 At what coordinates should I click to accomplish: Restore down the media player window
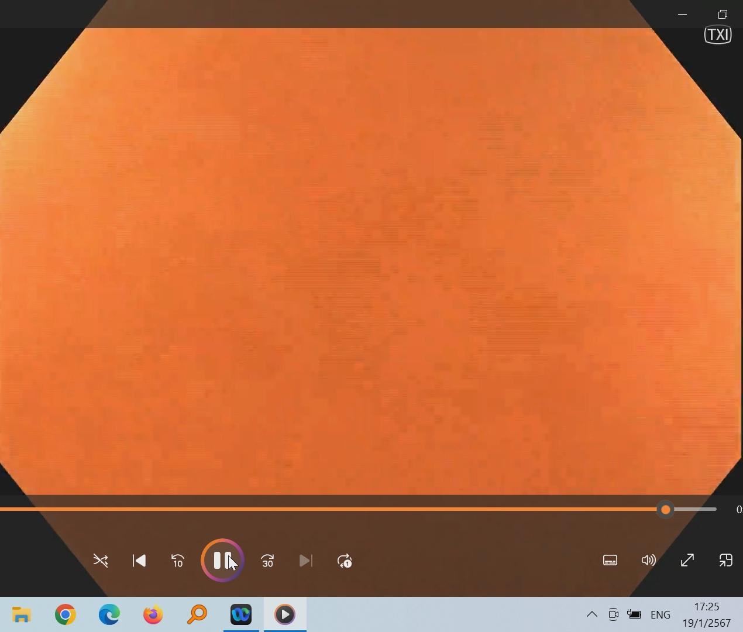723,14
